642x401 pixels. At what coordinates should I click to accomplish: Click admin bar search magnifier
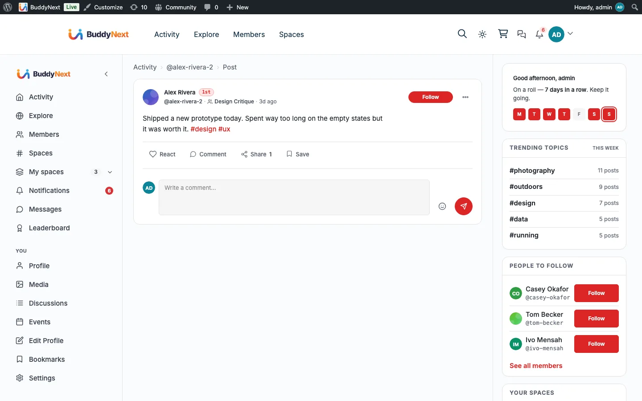[635, 7]
